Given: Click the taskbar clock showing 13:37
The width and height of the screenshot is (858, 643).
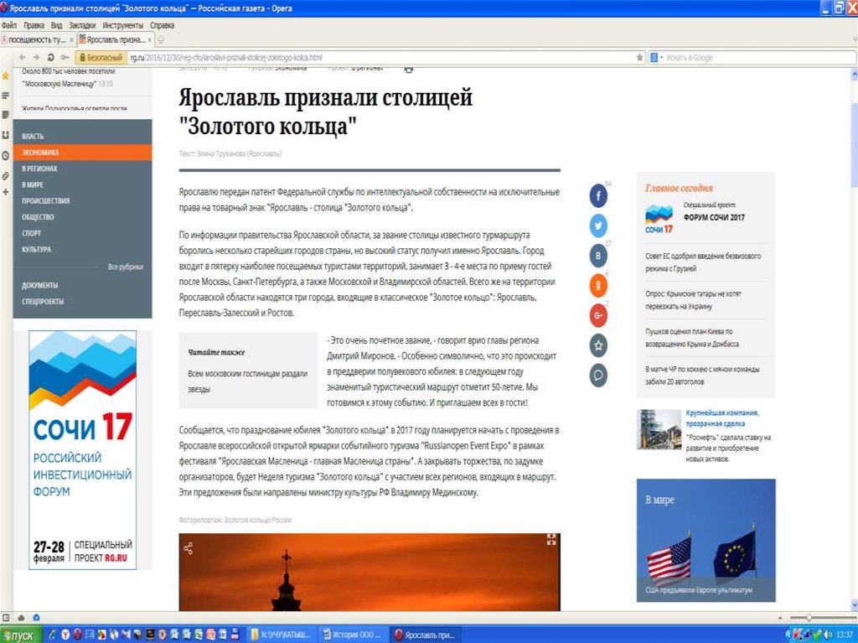Looking at the screenshot, I should [845, 635].
